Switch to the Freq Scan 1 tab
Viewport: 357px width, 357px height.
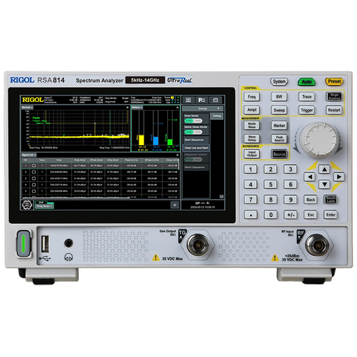(x=44, y=206)
